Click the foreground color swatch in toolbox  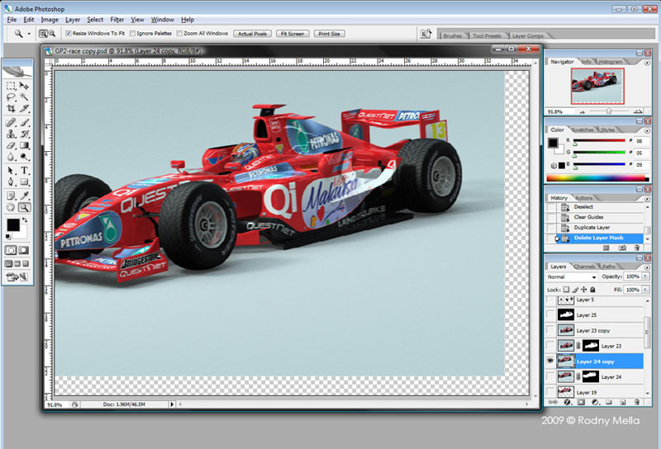pos(13,224)
